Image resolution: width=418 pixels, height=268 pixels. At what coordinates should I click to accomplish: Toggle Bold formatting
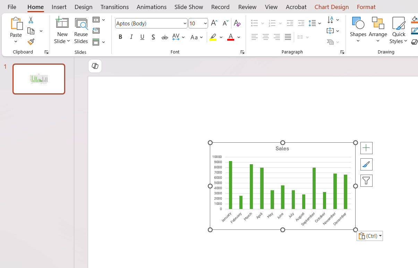tap(120, 37)
